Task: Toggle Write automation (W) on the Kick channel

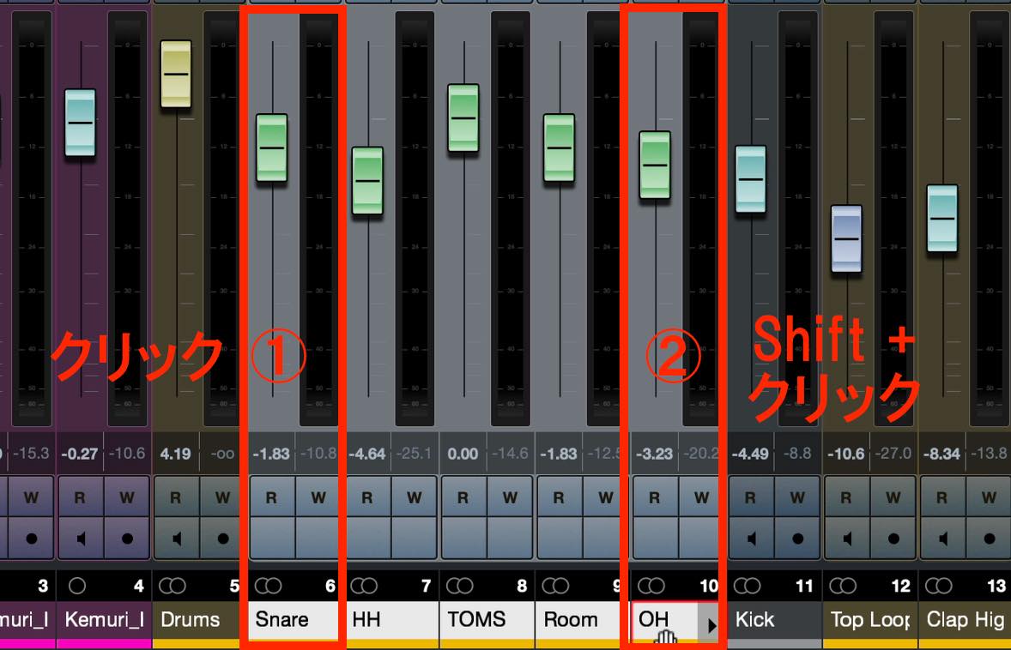Action: (797, 497)
